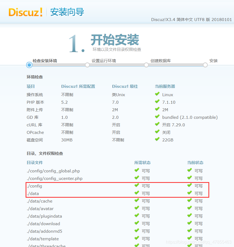Click the 当前状态 column header
Viewport: 234px width, 247px height.
(x=195, y=163)
